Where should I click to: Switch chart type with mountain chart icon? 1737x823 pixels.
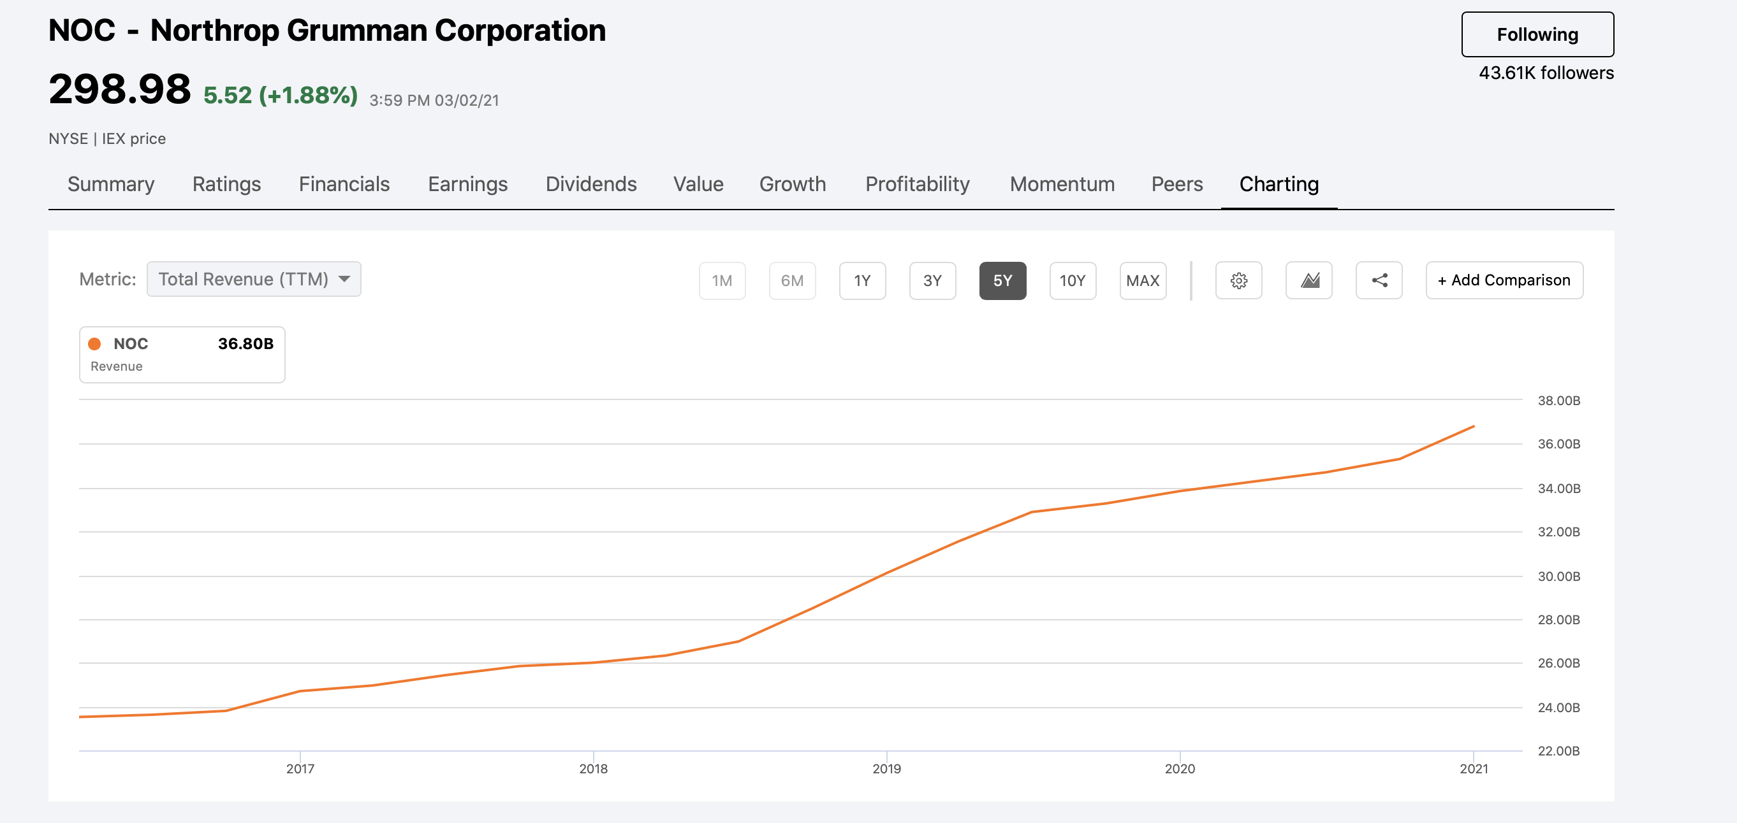pyautogui.click(x=1309, y=280)
